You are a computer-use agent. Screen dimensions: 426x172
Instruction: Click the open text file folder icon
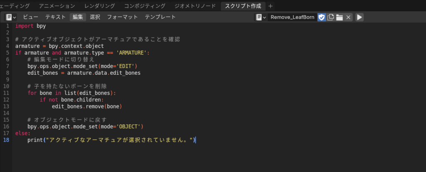[x=339, y=17]
